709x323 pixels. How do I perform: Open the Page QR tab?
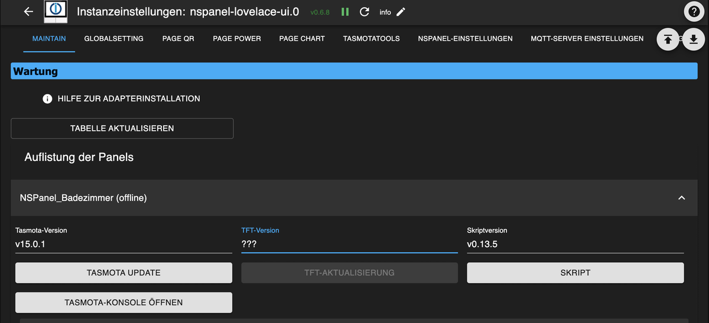point(178,39)
